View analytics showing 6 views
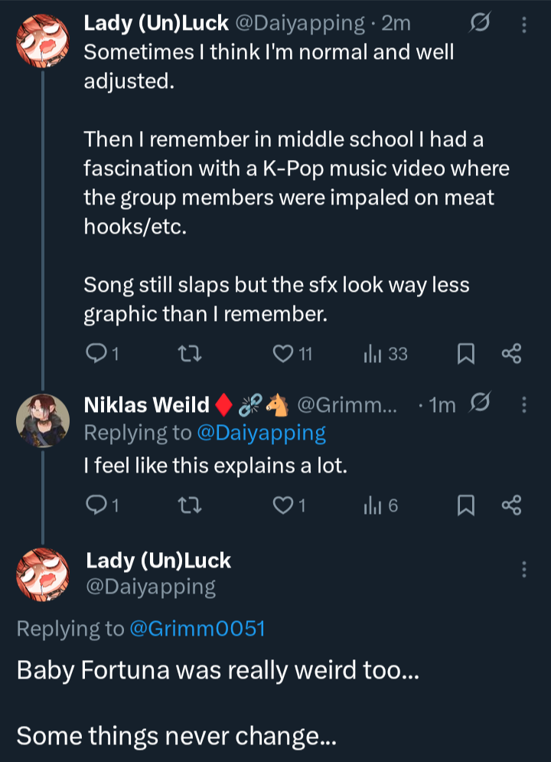Screen dimensions: 551x762 [x=373, y=505]
